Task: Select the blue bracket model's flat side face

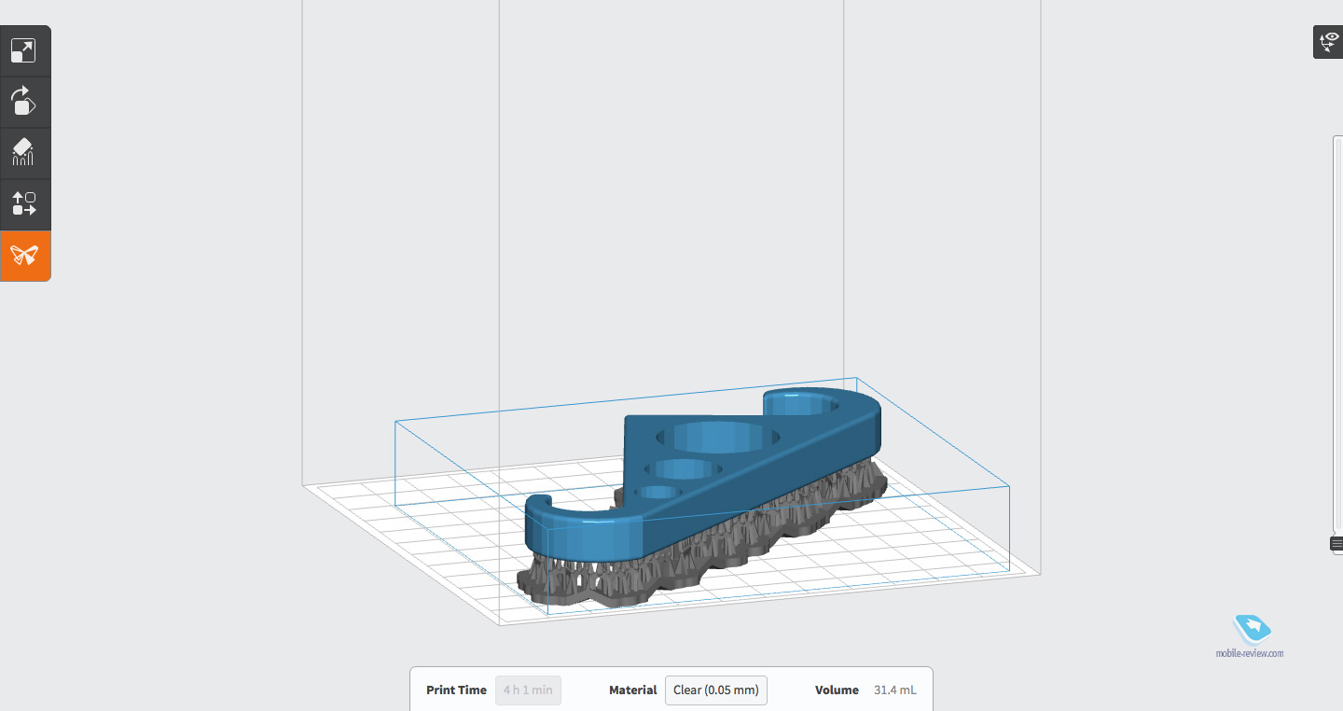Action: (765, 485)
